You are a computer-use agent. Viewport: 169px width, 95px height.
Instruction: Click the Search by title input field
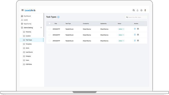point(136,17)
